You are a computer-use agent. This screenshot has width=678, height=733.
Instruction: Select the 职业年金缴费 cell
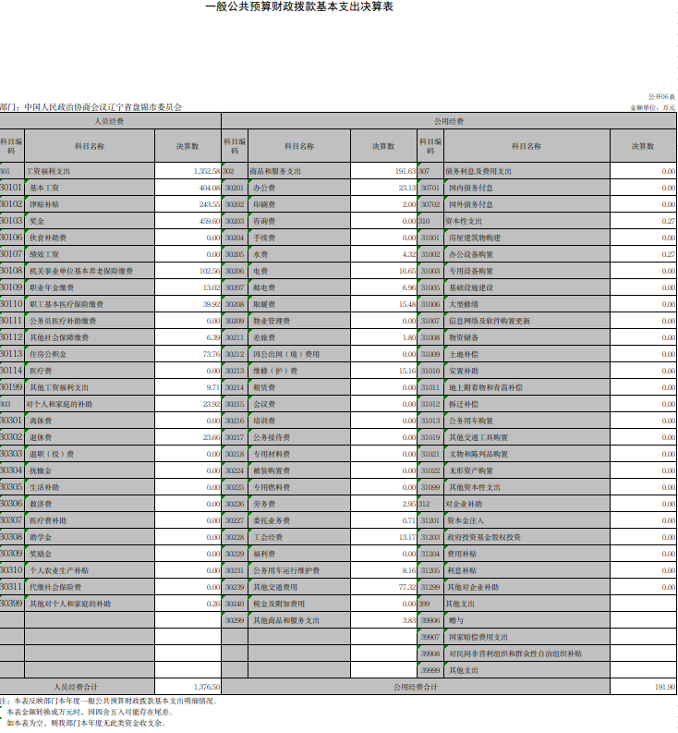tap(90, 287)
